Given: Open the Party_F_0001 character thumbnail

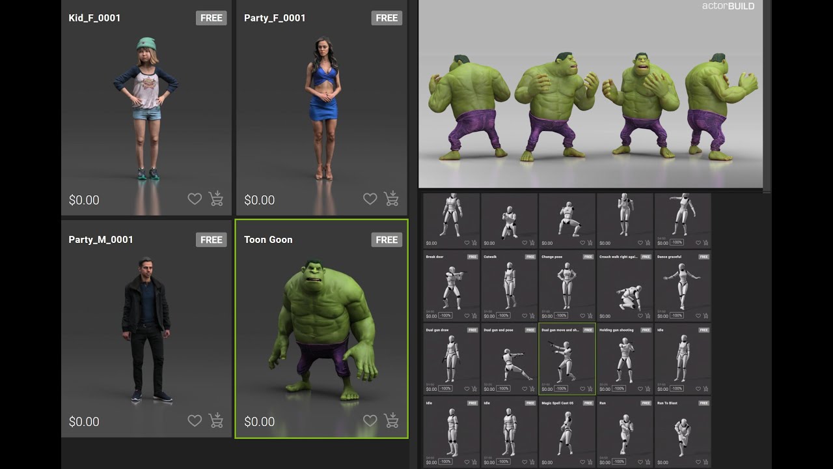Looking at the screenshot, I should point(321,107).
